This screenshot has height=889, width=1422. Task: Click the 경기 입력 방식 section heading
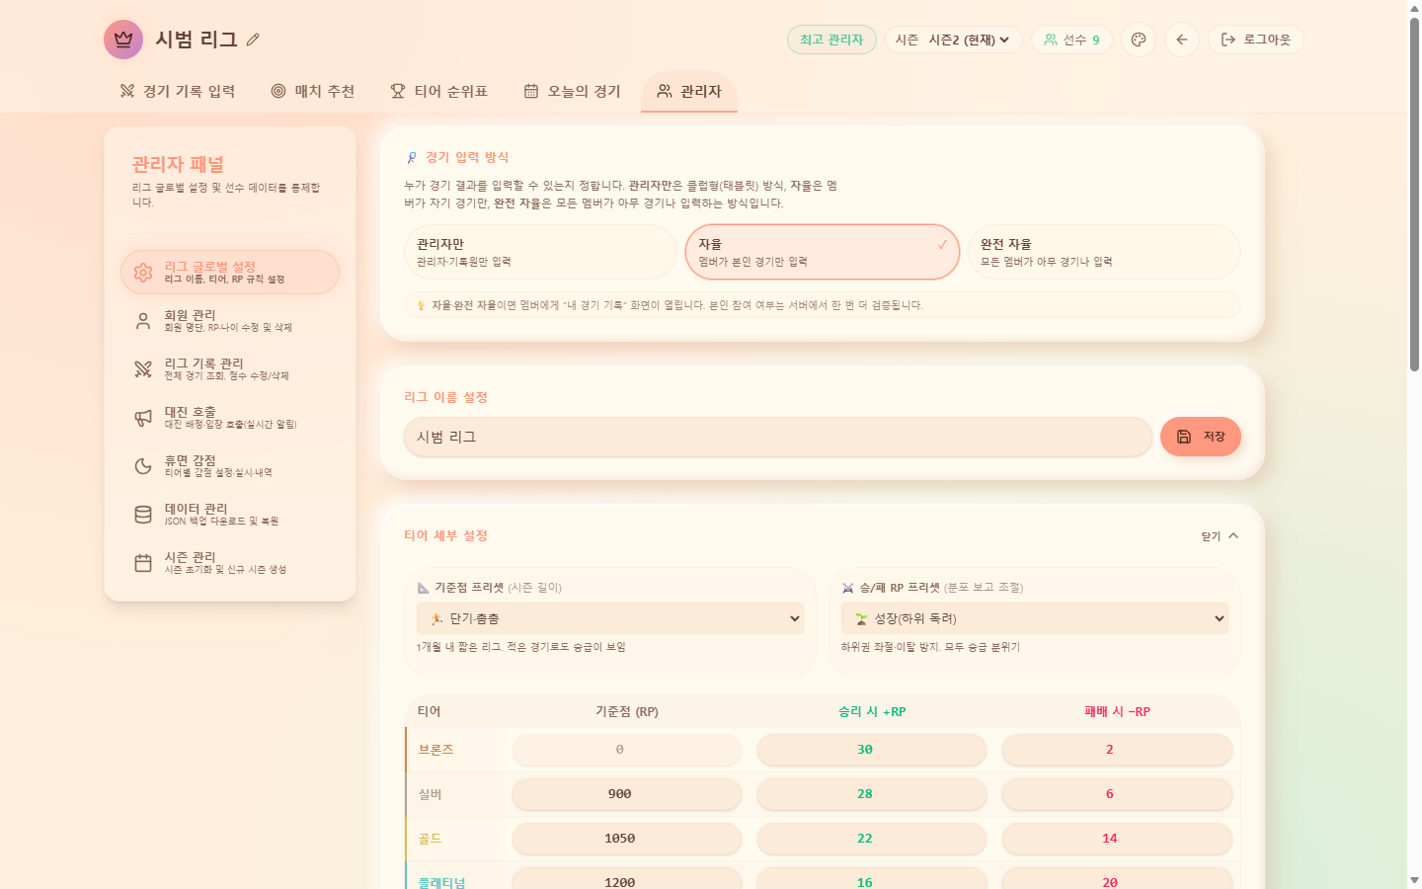coord(467,157)
